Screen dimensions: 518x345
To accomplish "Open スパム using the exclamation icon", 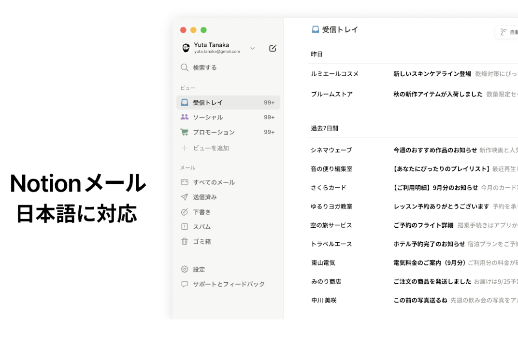I will point(185,226).
